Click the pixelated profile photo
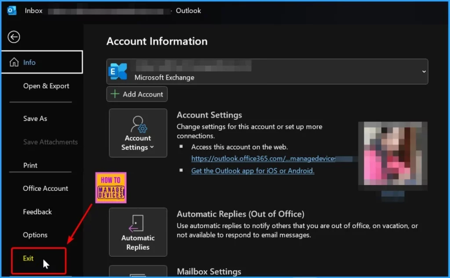Viewport: 450px width, 278px height. tap(393, 156)
